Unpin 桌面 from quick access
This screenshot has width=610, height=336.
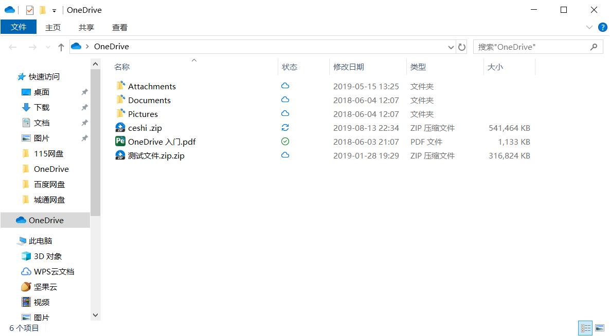pos(84,92)
